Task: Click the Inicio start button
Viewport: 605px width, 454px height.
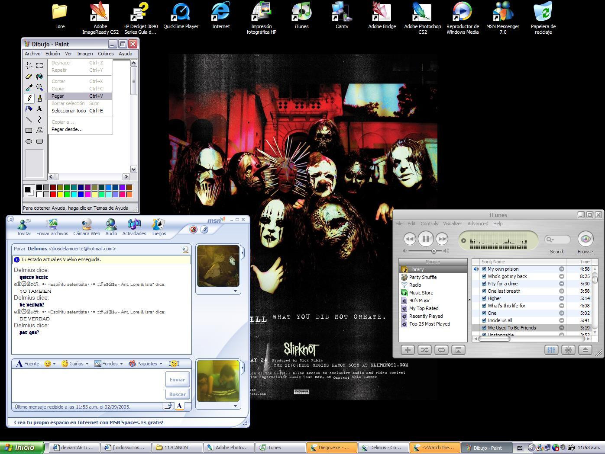Action: 22,448
